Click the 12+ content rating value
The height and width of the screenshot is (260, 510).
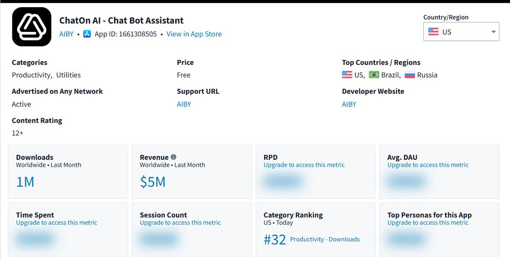[x=17, y=133]
